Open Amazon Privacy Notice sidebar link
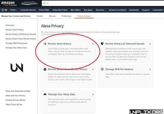The image size is (164, 114). (x=16, y=100)
